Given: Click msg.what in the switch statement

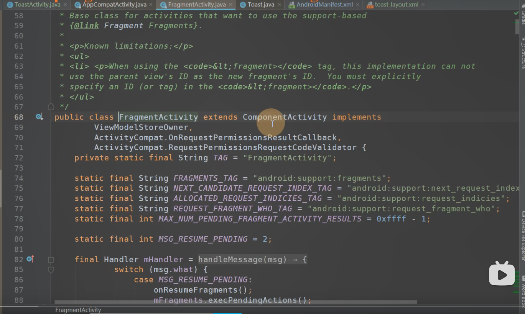Looking at the screenshot, I should [x=176, y=270].
